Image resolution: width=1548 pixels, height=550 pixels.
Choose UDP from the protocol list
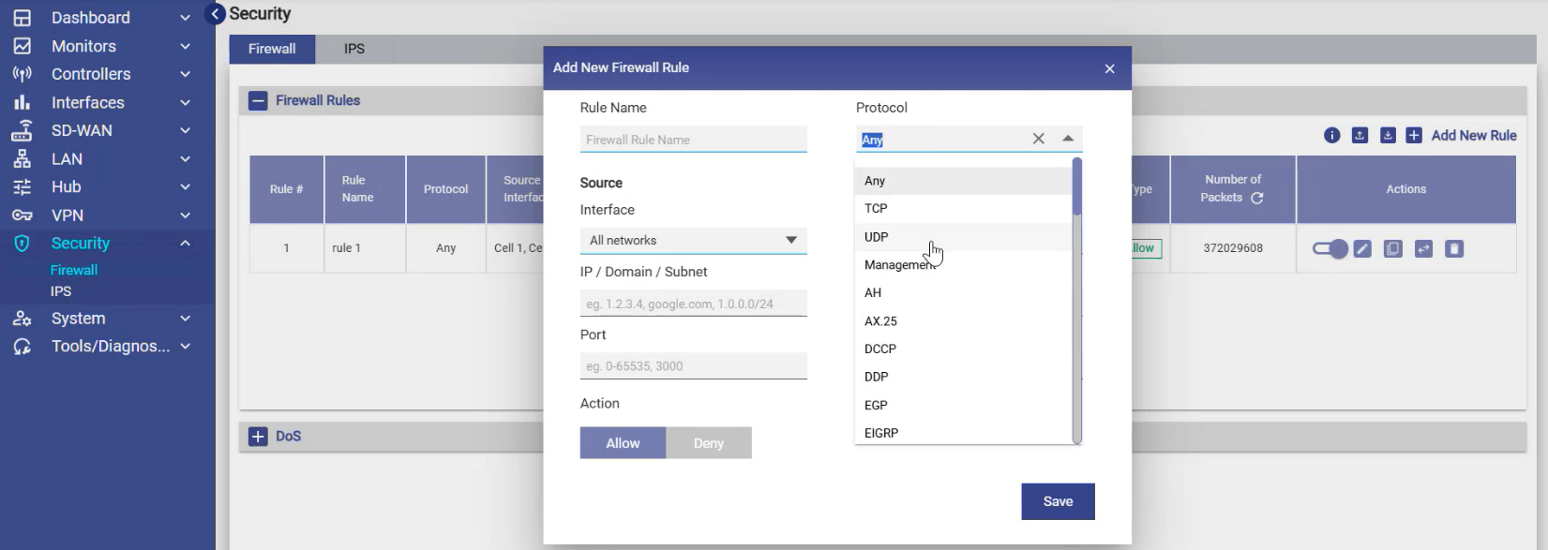point(877,237)
